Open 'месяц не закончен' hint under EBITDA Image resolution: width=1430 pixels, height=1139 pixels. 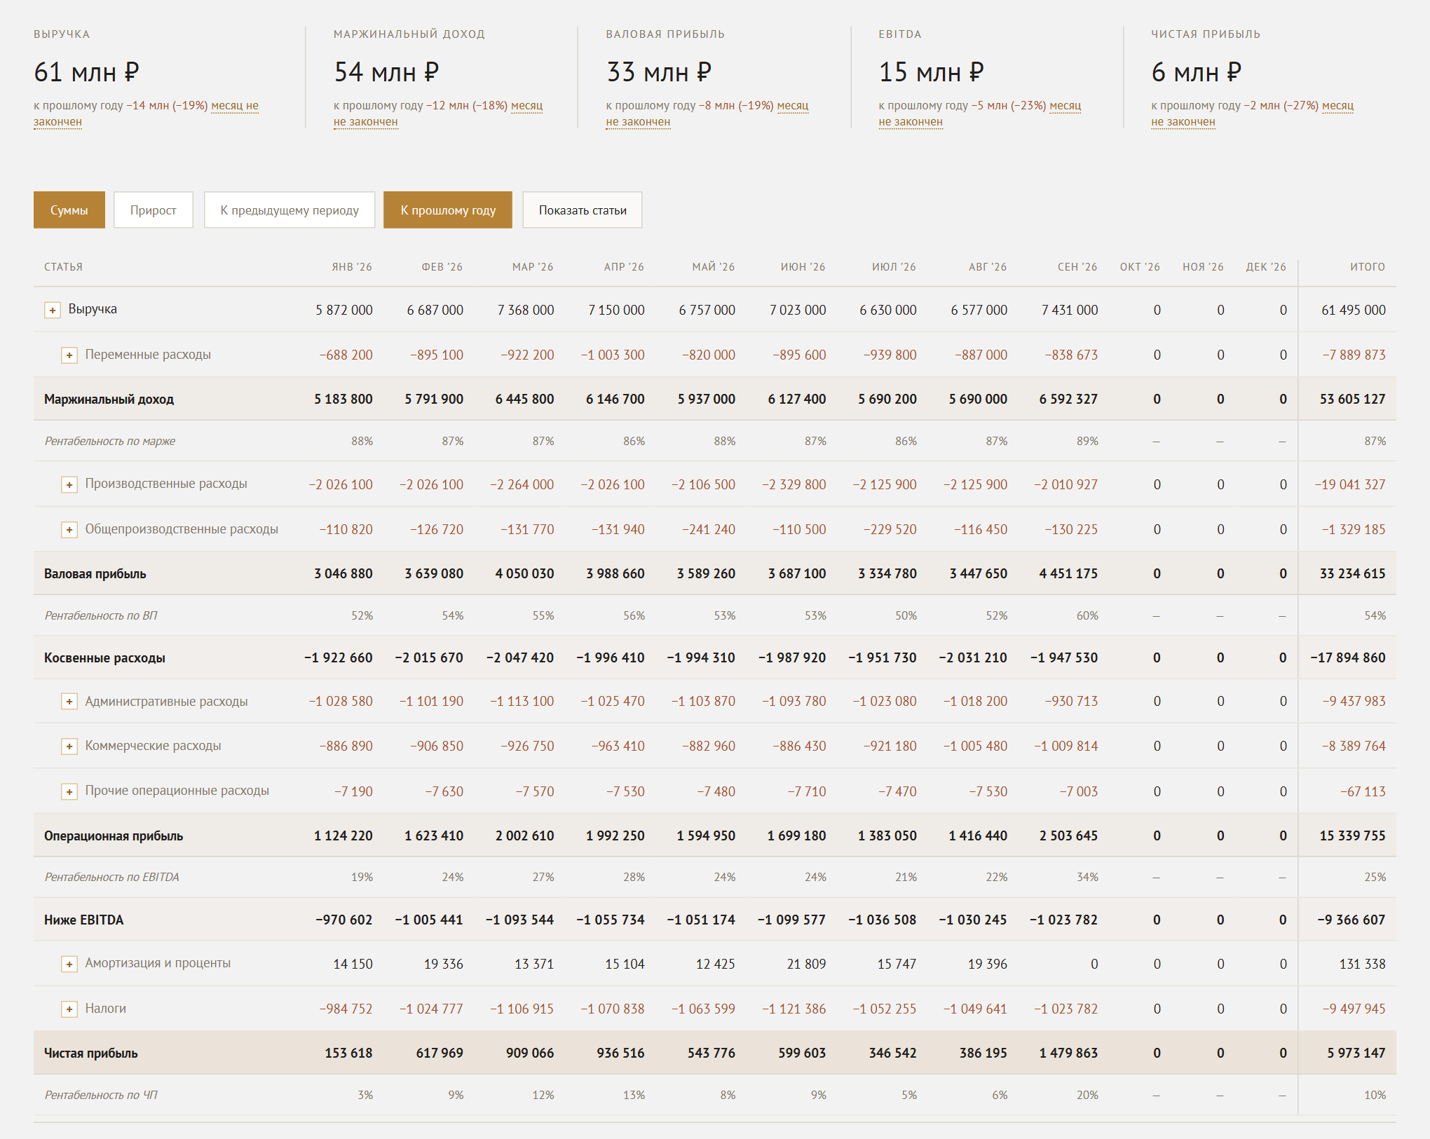tap(1065, 106)
